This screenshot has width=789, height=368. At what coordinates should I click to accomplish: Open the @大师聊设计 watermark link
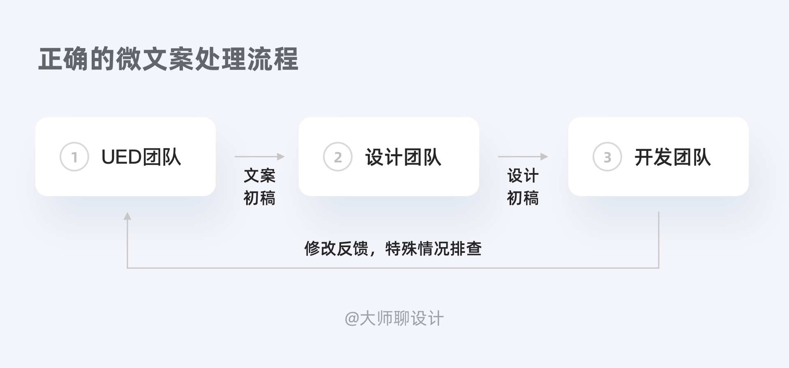394,319
